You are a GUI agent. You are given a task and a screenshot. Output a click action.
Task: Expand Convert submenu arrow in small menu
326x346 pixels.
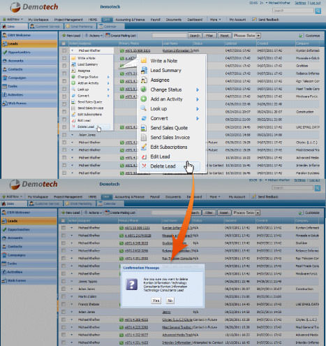point(108,96)
